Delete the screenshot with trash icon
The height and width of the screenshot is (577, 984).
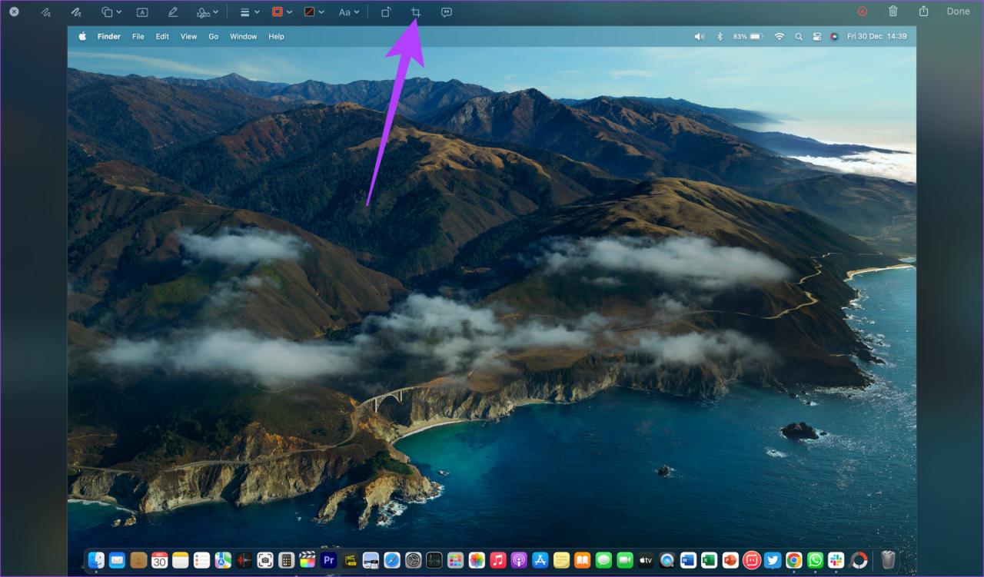pos(893,12)
